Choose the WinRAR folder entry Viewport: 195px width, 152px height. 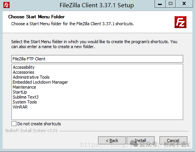(20, 107)
